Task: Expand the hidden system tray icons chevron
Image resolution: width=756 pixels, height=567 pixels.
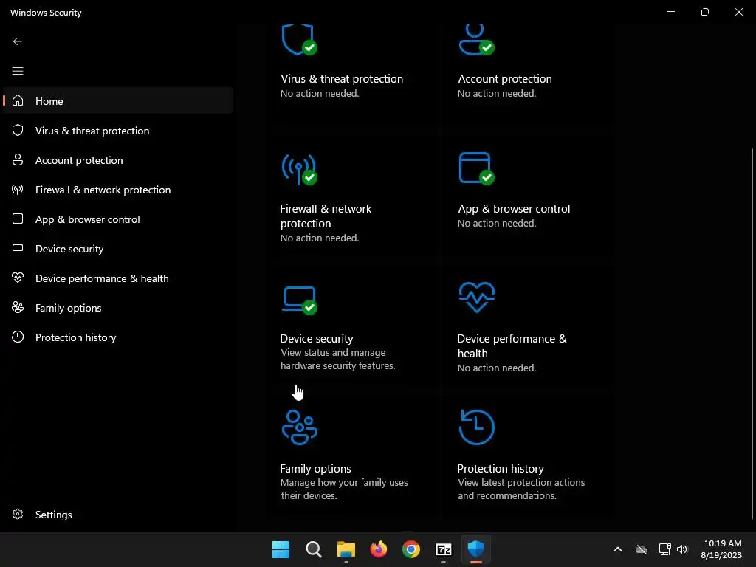Action: coord(618,549)
